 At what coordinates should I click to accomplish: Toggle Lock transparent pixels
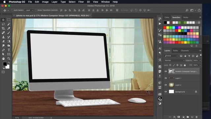[170, 65]
